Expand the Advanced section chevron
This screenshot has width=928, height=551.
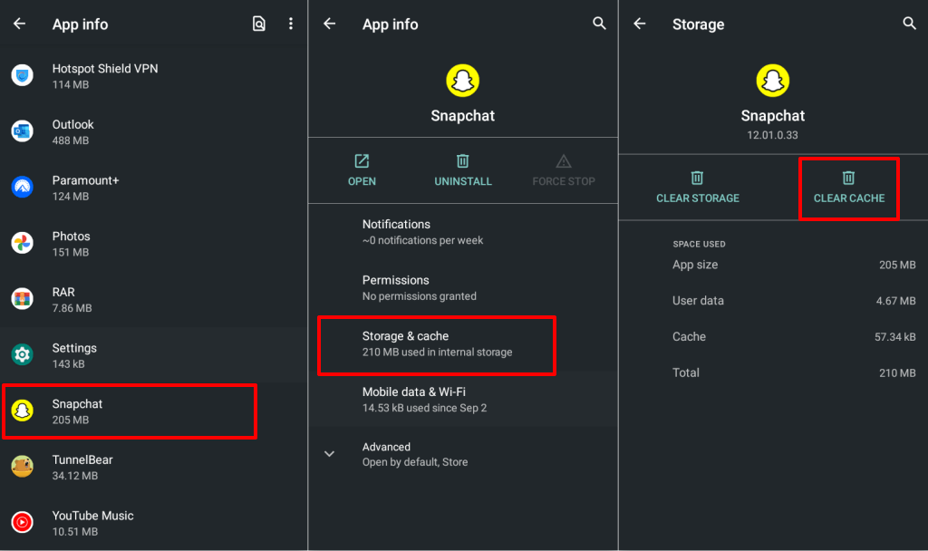click(x=330, y=454)
